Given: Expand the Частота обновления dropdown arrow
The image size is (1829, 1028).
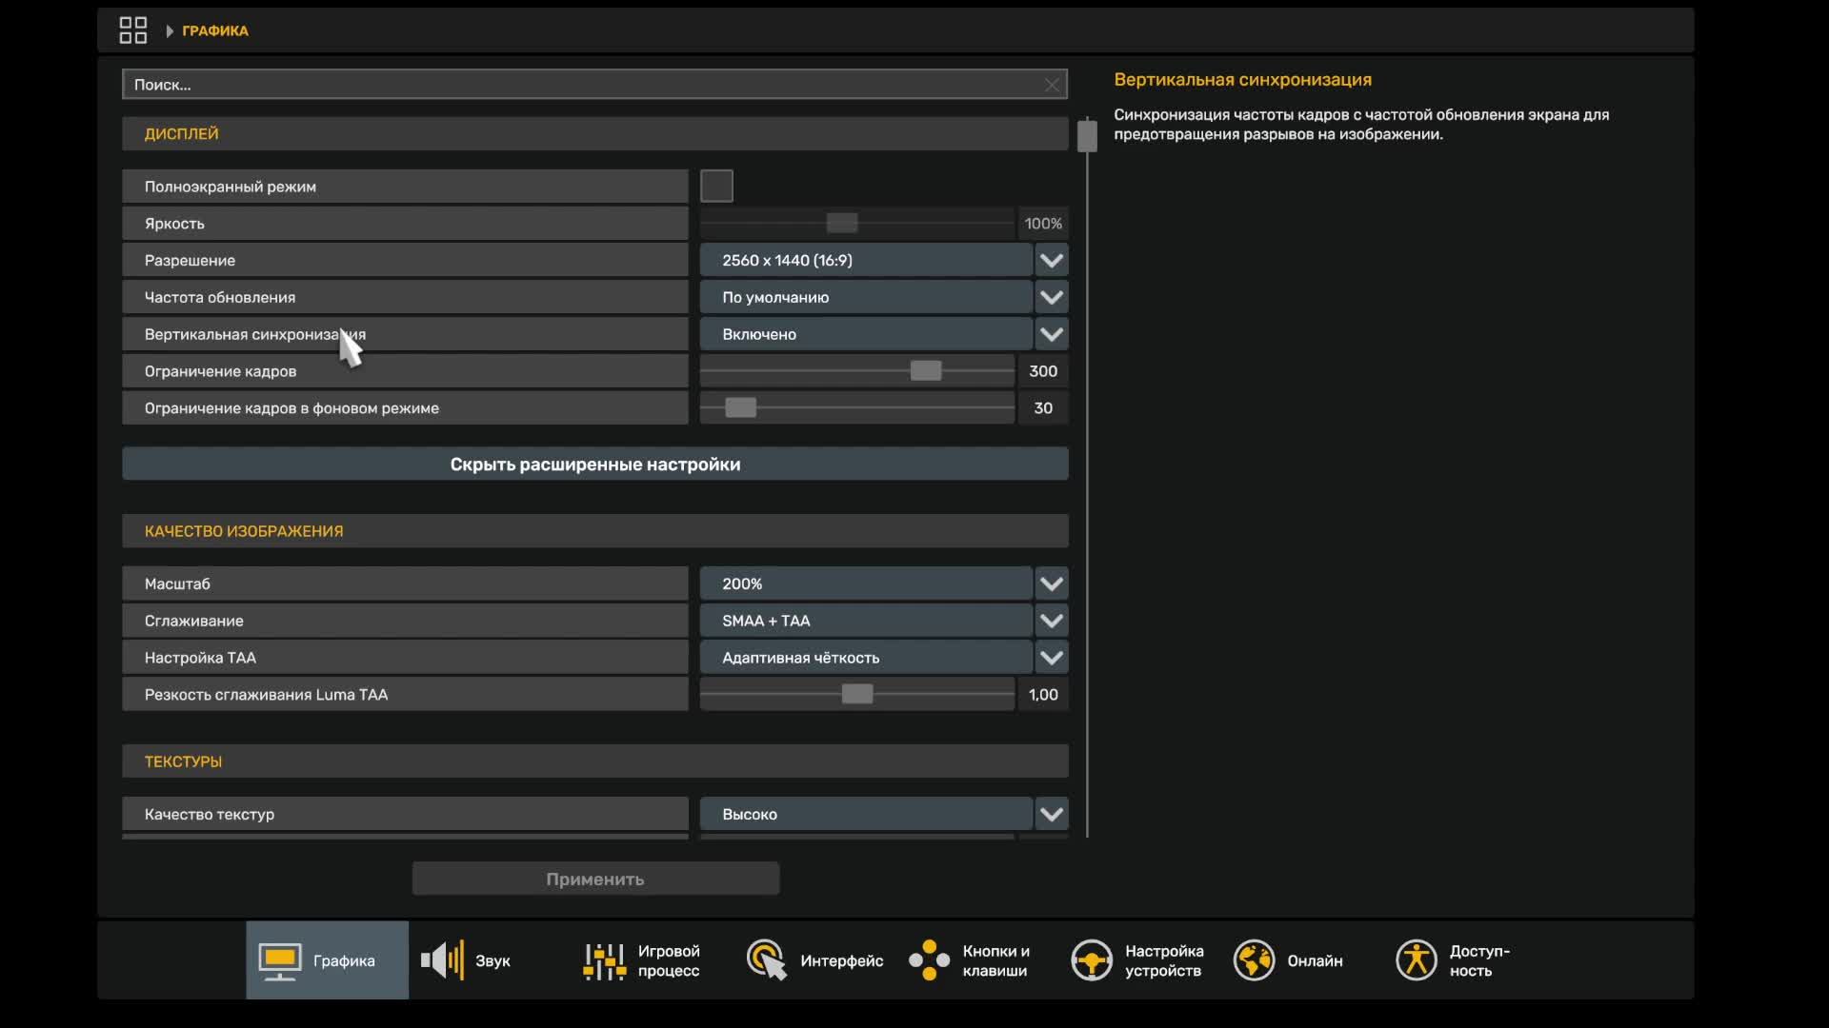Looking at the screenshot, I should tap(1052, 297).
